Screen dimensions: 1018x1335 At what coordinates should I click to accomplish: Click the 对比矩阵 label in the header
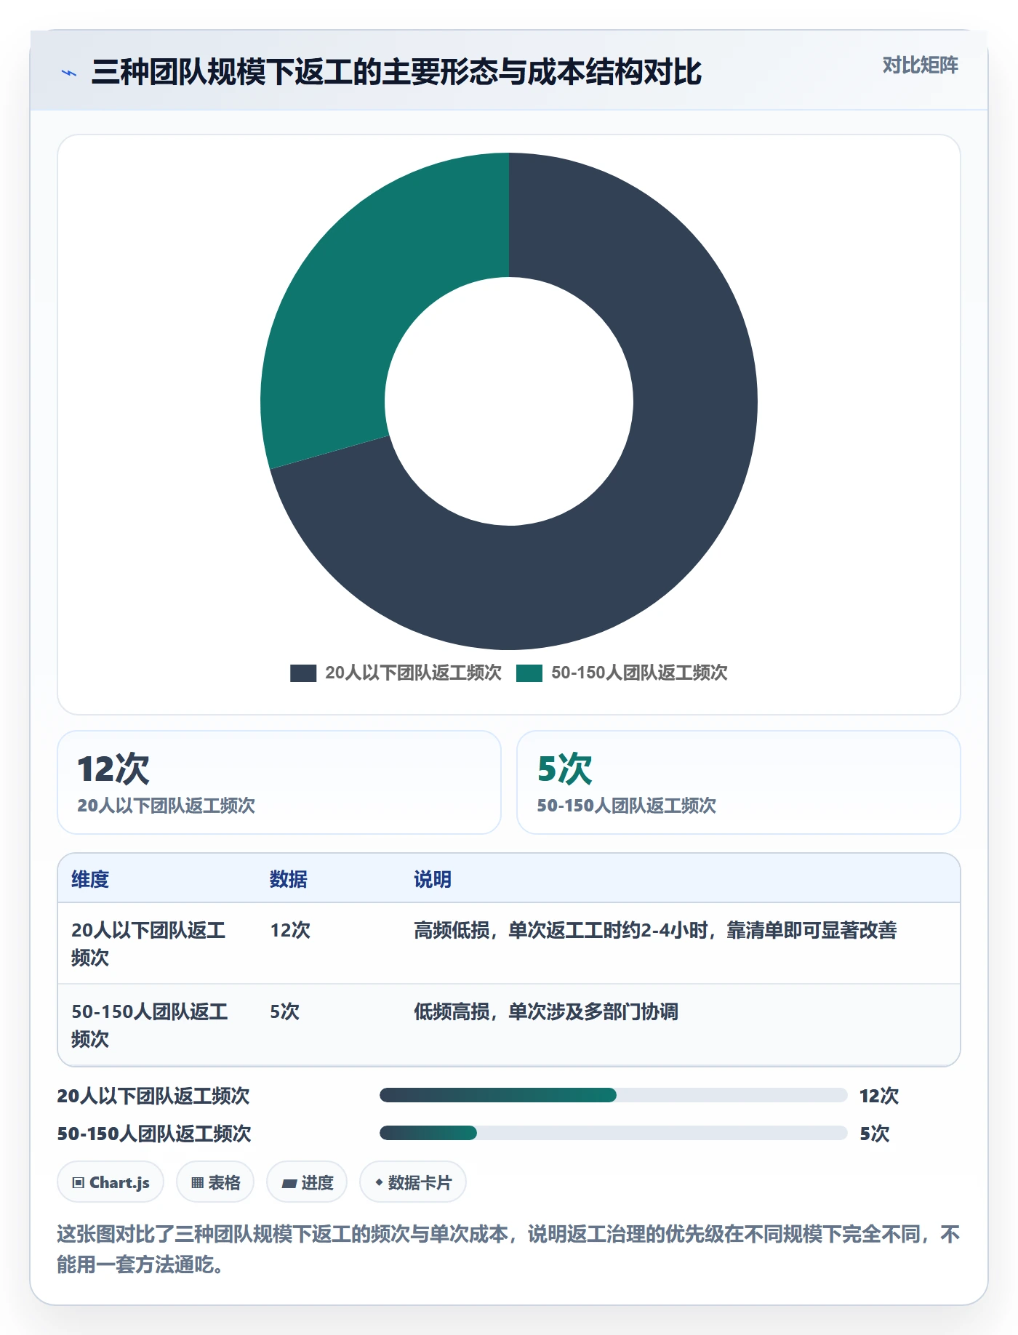pyautogui.click(x=920, y=65)
